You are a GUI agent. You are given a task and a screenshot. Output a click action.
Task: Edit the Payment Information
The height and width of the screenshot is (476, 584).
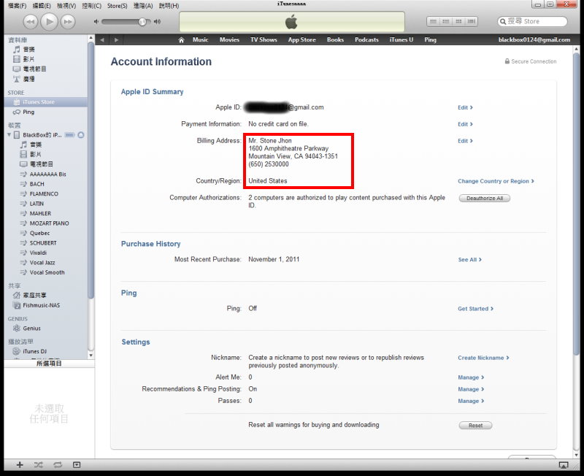(465, 124)
